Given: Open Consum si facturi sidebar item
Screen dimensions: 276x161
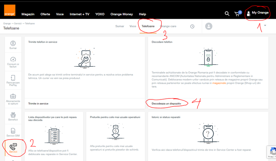Looking at the screenshot, I should point(13,61).
